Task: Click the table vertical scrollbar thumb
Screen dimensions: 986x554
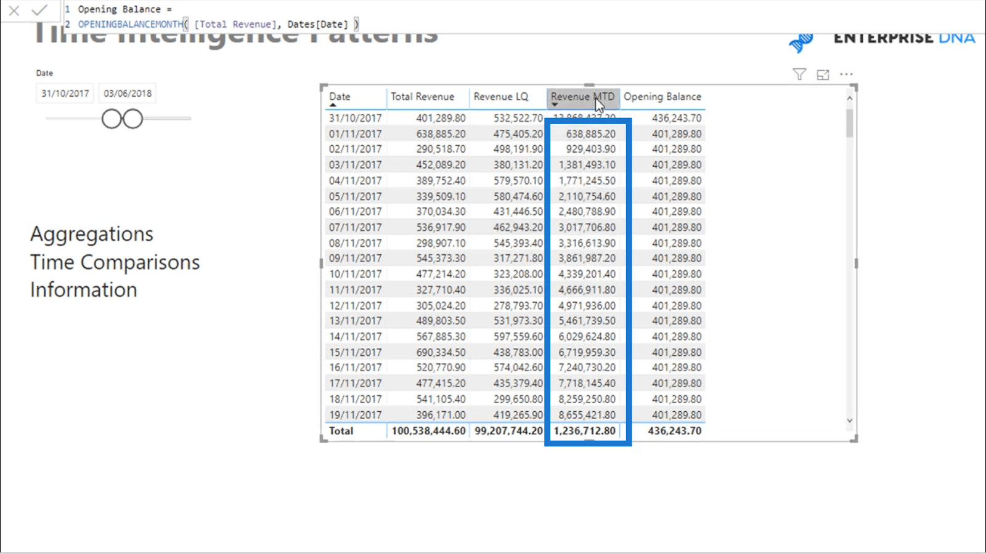Action: [x=850, y=123]
